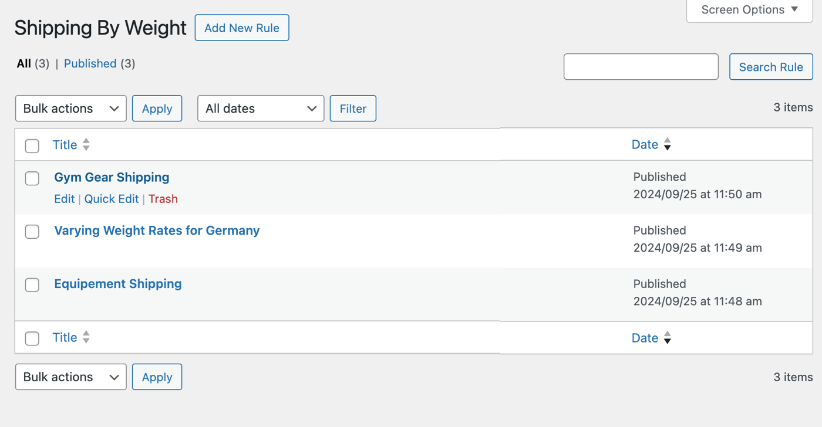This screenshot has height=427, width=822.
Task: Switch to the Published filter view
Action: pyautogui.click(x=90, y=63)
